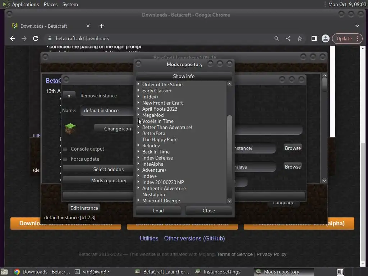This screenshot has height=276, width=368.
Task: Select the Nostalpha mod
Action: [x=153, y=194]
